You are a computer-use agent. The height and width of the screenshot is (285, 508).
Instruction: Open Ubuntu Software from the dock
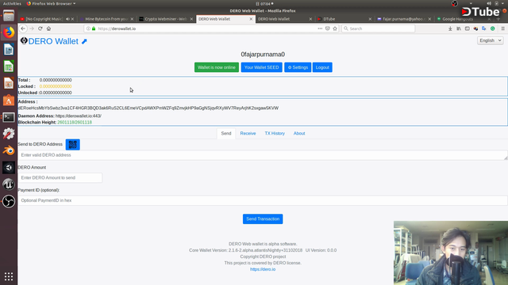click(x=9, y=101)
